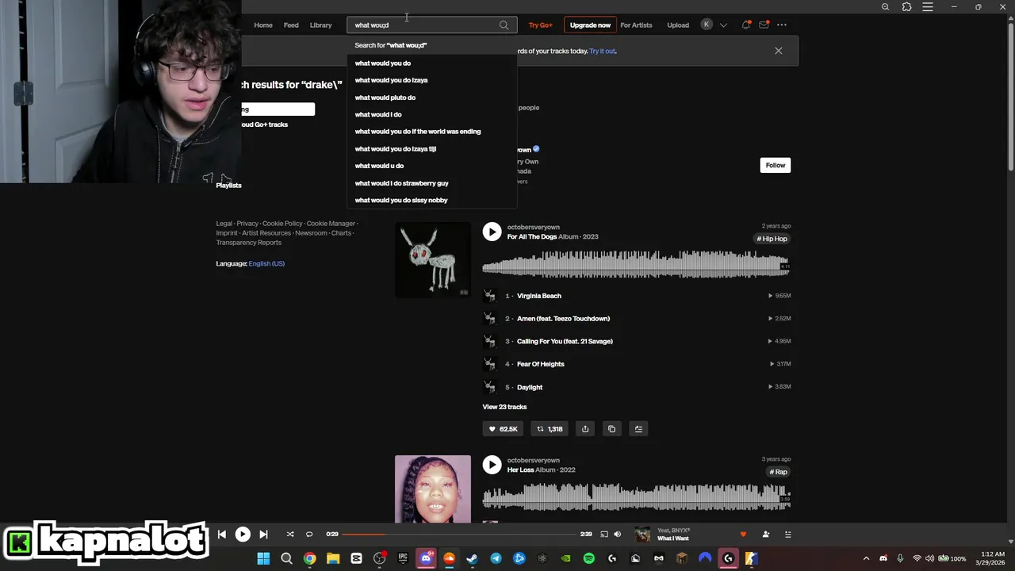Viewport: 1015px width, 571px height.
Task: Click the # Hip Hop tag
Action: coord(772,239)
